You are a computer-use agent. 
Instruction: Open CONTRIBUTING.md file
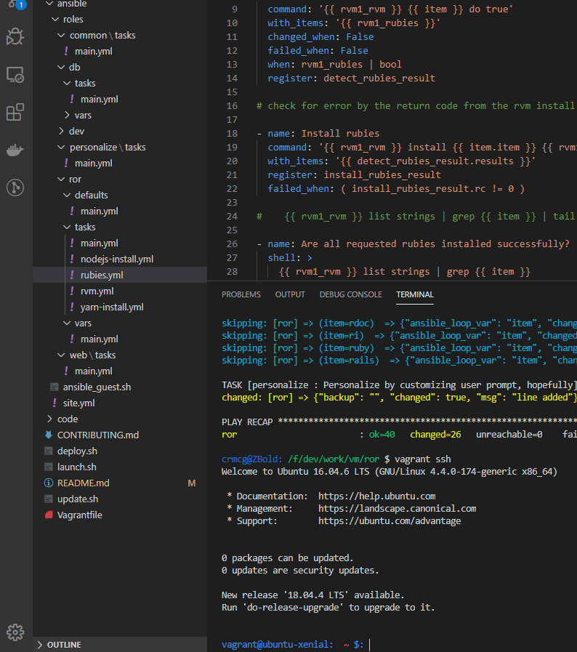(x=98, y=435)
